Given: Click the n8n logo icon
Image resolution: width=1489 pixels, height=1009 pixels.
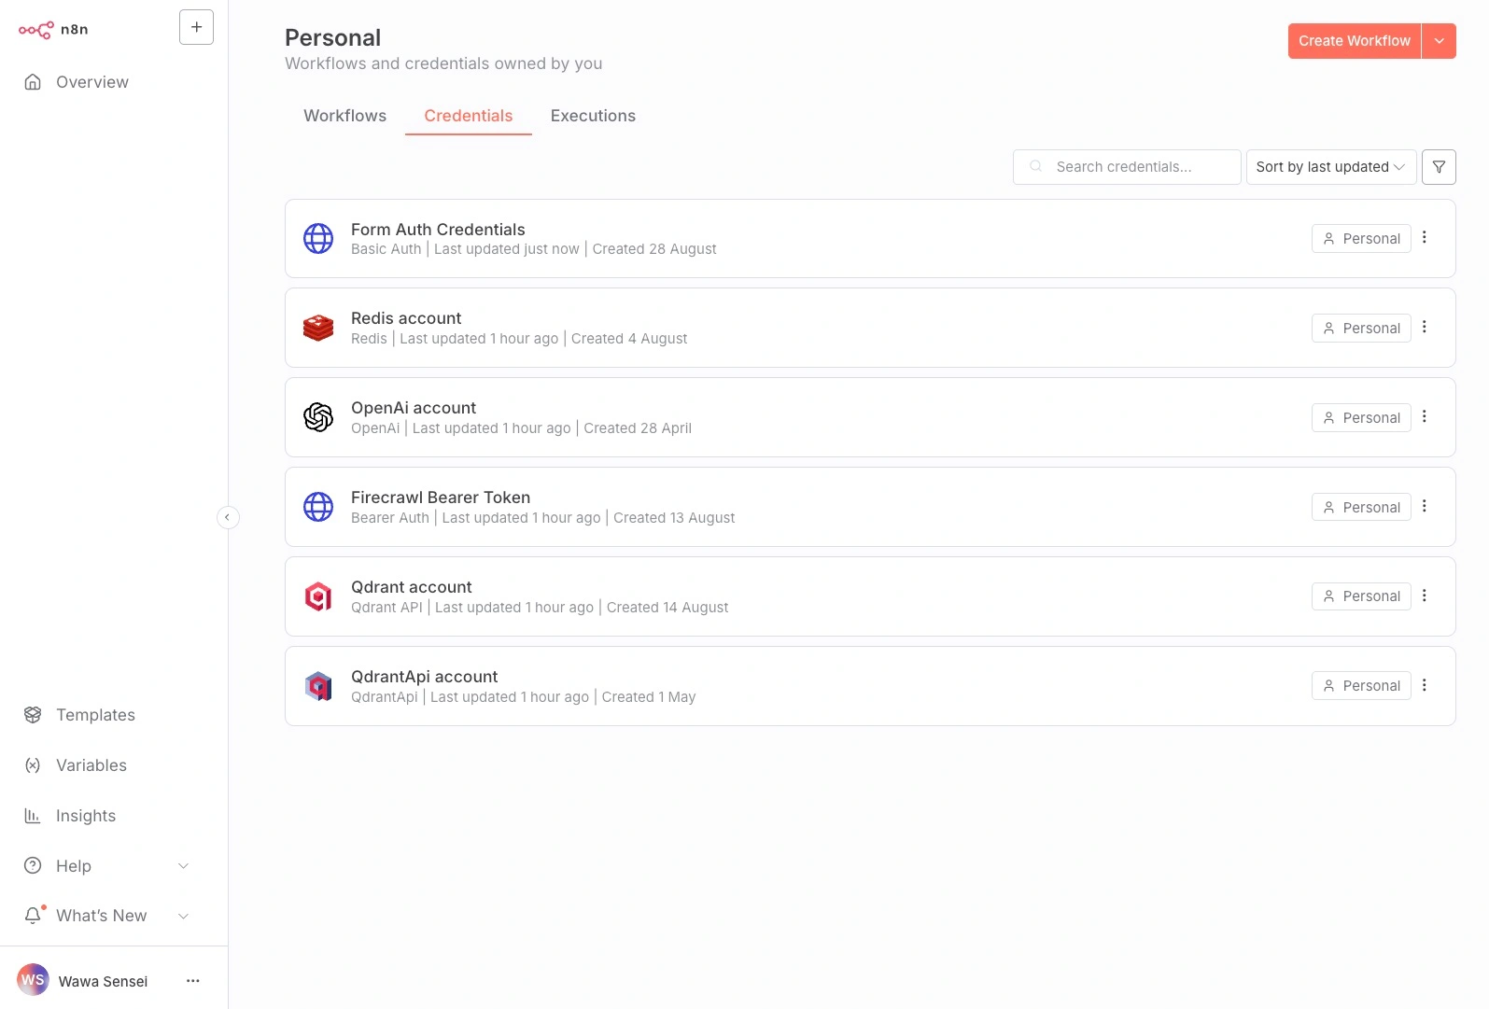Looking at the screenshot, I should click(x=36, y=30).
